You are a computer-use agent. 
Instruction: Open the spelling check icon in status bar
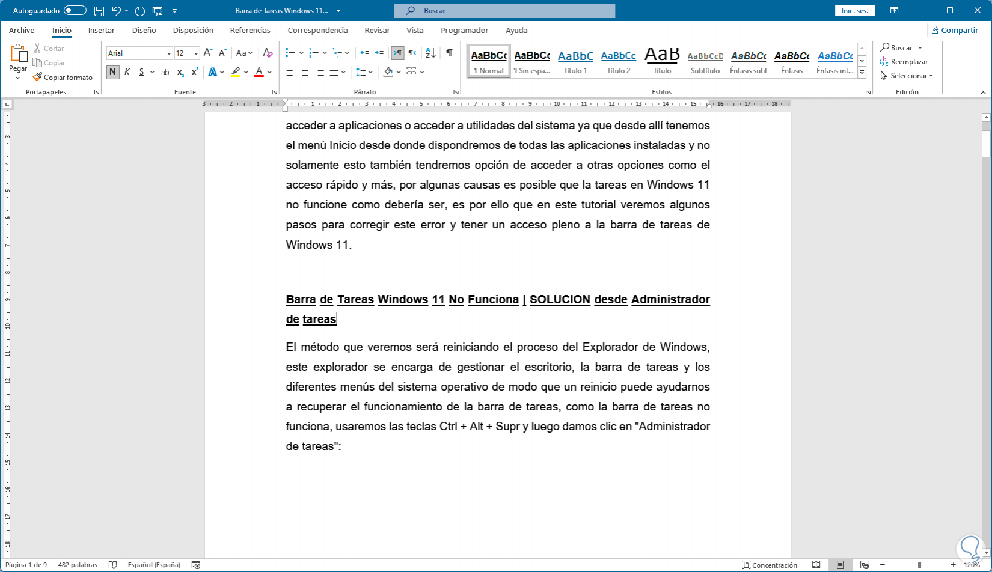click(112, 565)
